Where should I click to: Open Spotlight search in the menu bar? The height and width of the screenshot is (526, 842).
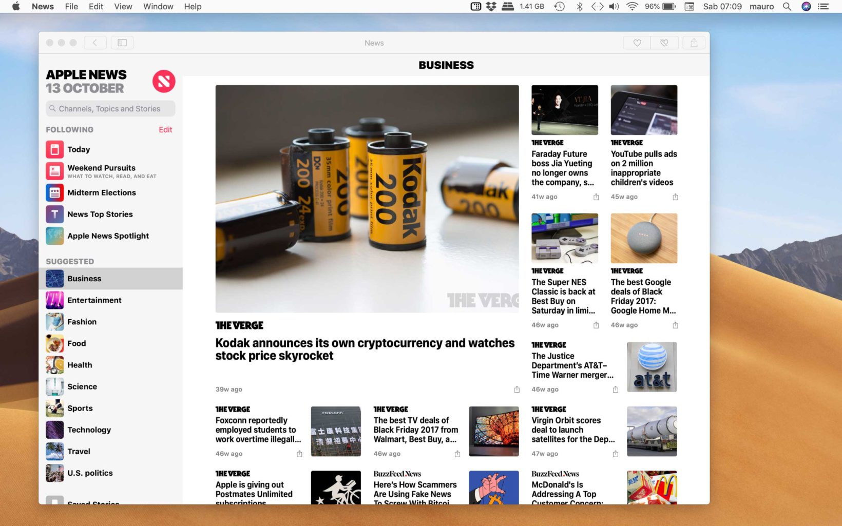click(787, 7)
